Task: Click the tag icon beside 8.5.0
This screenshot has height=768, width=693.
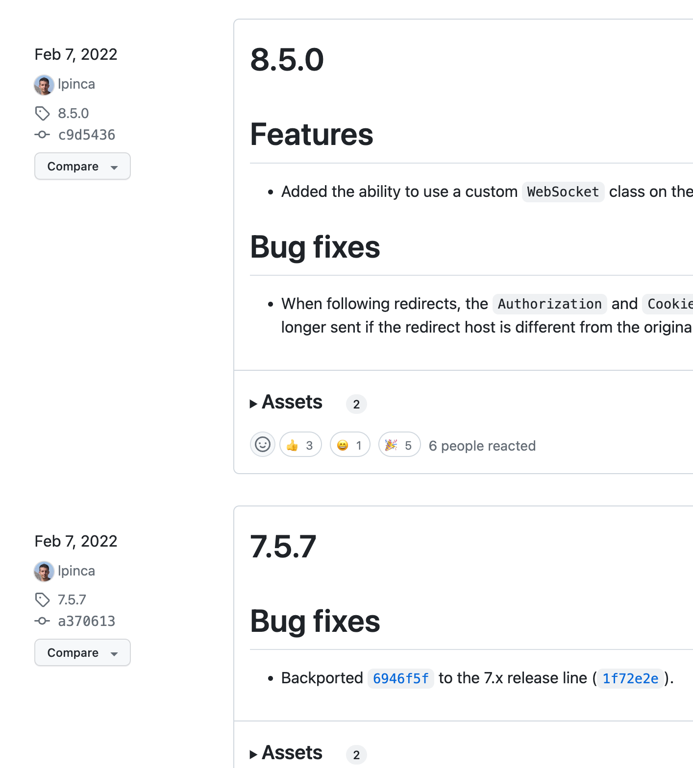Action: (x=43, y=114)
